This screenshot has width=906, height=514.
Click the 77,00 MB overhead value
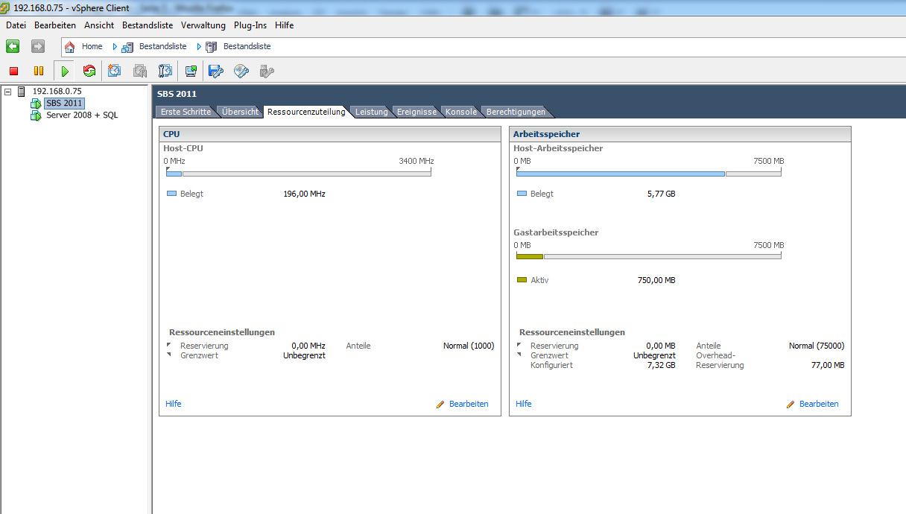coord(828,365)
